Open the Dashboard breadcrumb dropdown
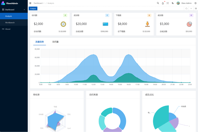 [x=39, y=3]
